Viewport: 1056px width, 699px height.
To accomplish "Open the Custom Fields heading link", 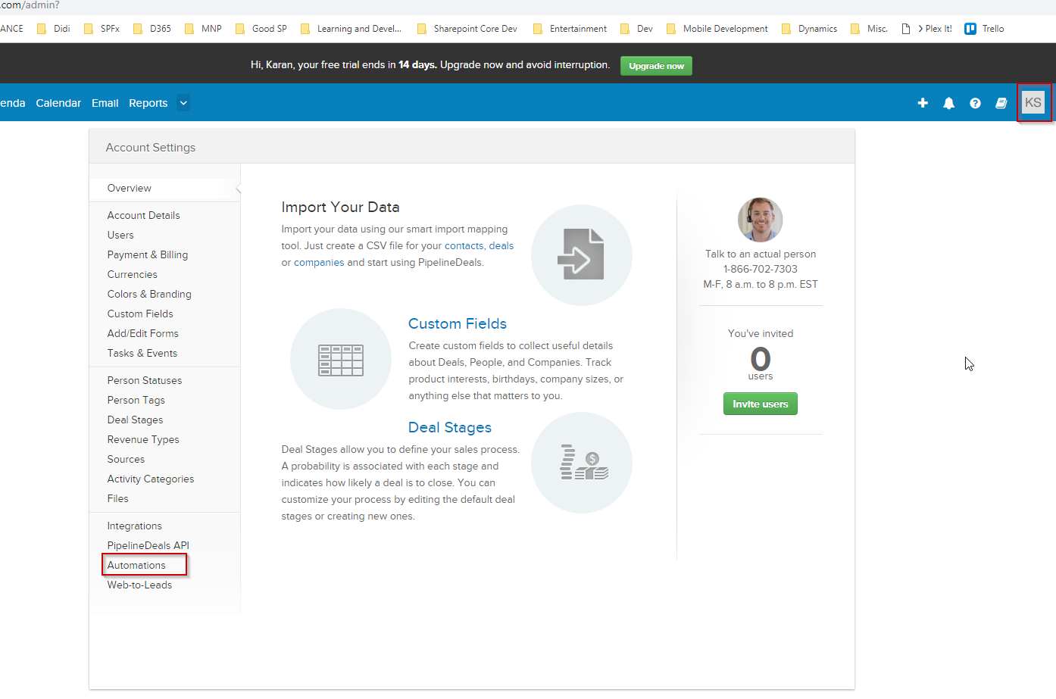I will [x=457, y=323].
